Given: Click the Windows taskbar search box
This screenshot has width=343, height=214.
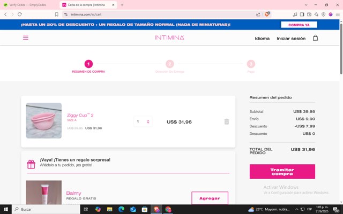Looking at the screenshot, I should [x=46, y=209].
